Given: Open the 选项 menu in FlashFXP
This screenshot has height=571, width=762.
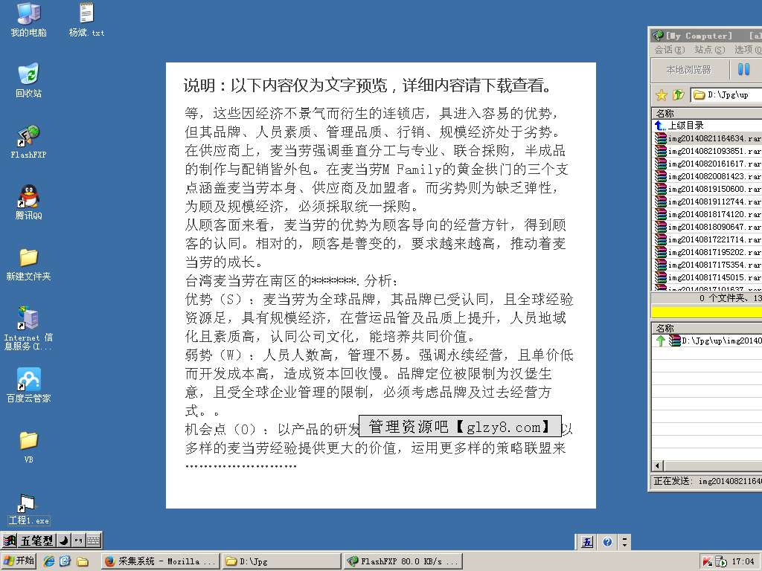Looking at the screenshot, I should (x=748, y=50).
